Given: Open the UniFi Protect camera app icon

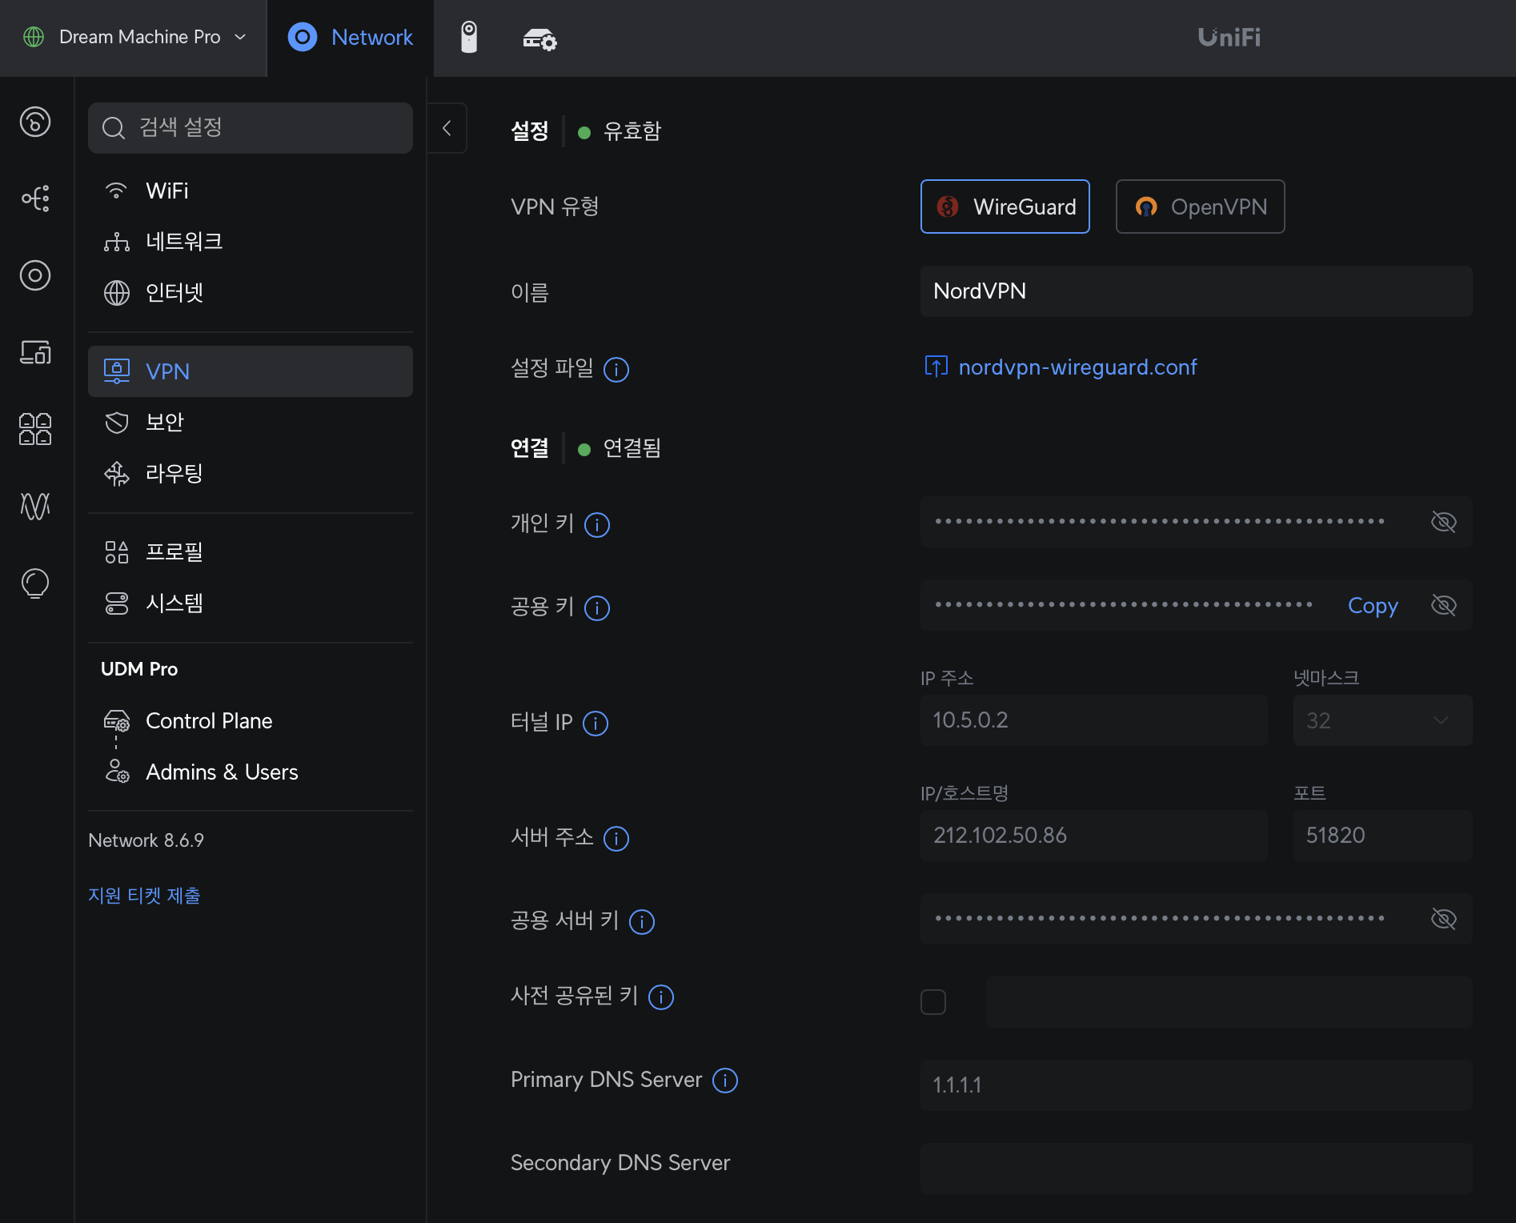Looking at the screenshot, I should 469,38.
